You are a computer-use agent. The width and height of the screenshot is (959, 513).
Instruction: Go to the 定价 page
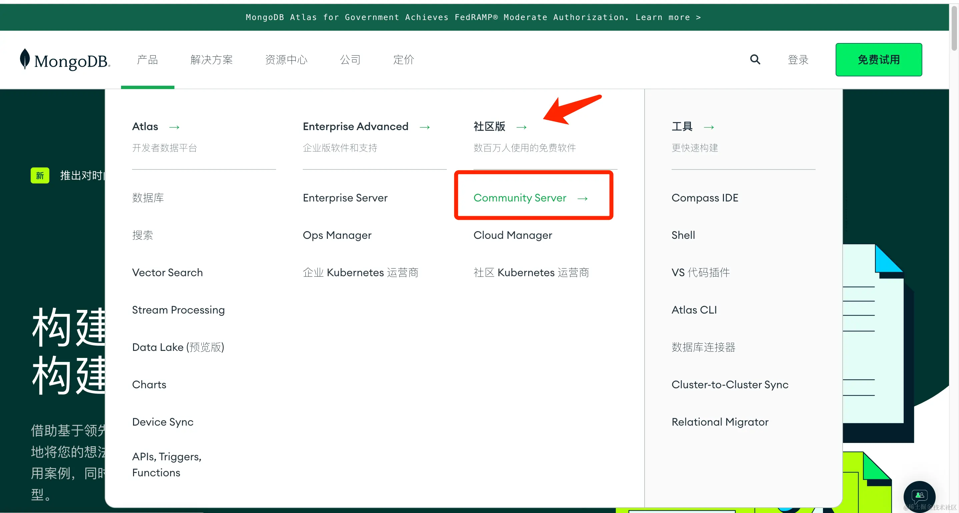[x=403, y=60]
